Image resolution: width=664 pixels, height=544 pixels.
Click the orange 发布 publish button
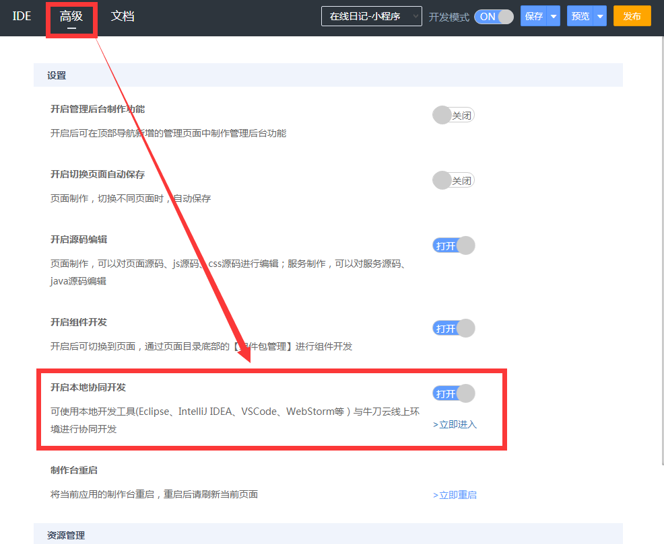632,15
